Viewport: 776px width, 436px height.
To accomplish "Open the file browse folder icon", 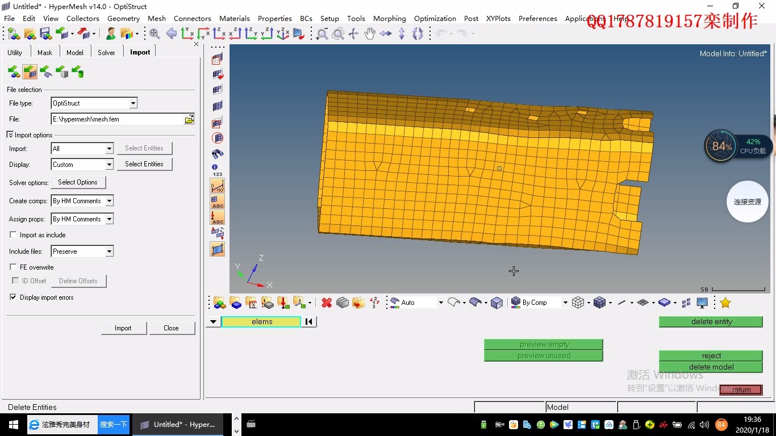I will [189, 119].
